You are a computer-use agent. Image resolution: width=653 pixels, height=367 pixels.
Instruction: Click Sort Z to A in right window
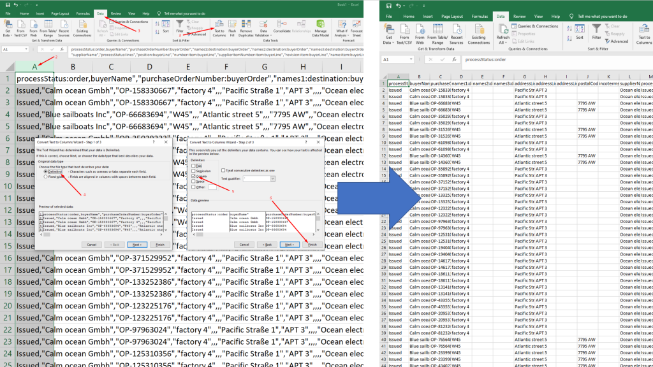click(569, 38)
